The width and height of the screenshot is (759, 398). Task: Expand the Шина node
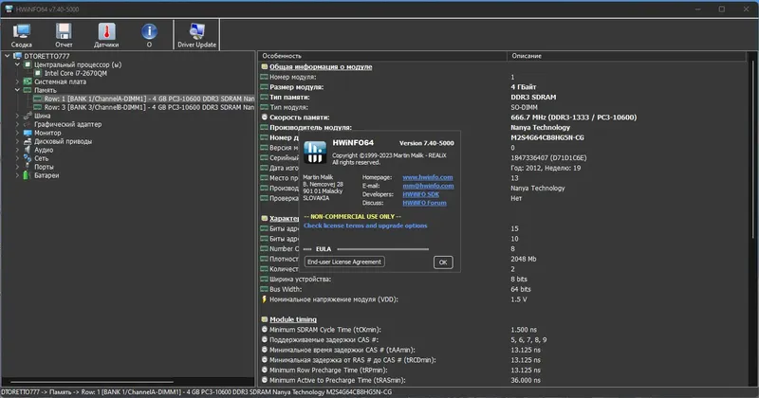(x=17, y=116)
